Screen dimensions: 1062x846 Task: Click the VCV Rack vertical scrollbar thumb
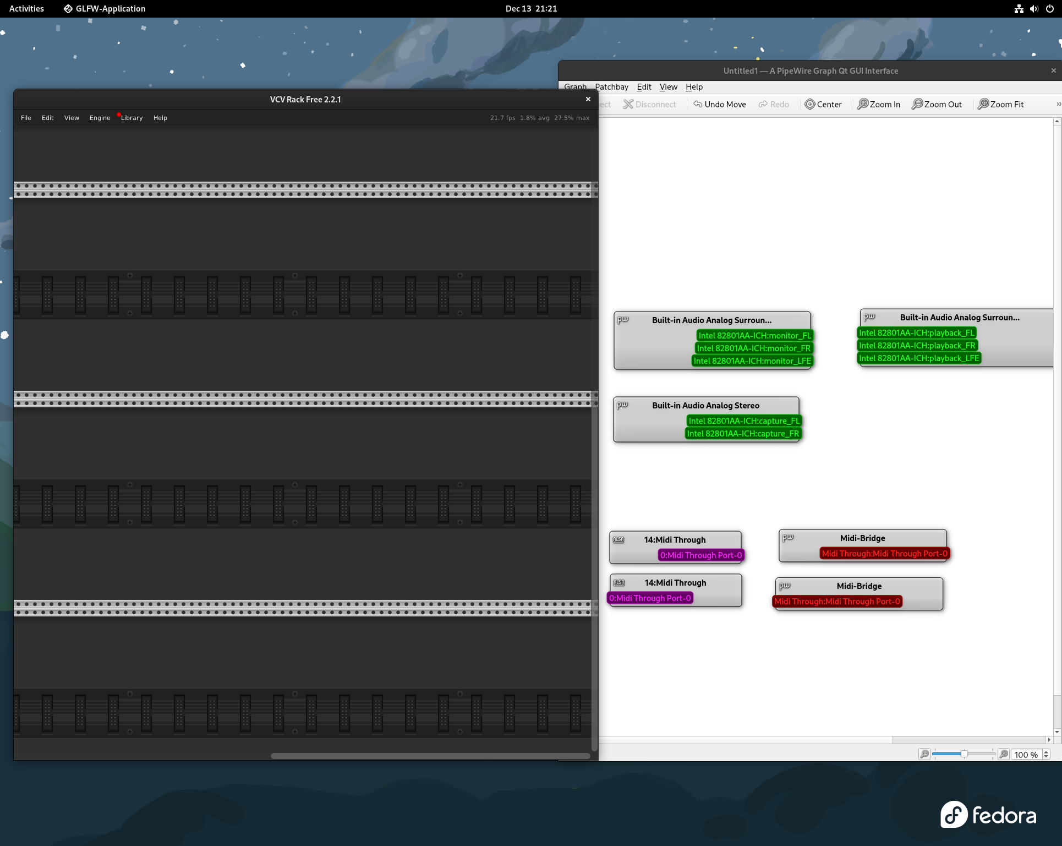pyautogui.click(x=594, y=578)
